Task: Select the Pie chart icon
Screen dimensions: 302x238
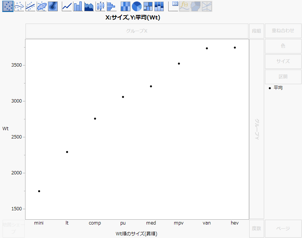Action: [136, 6]
